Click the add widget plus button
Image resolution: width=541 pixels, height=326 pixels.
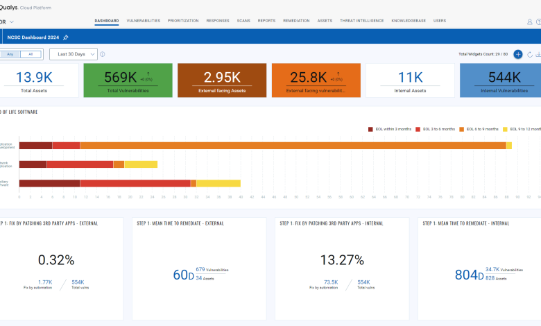tap(518, 54)
